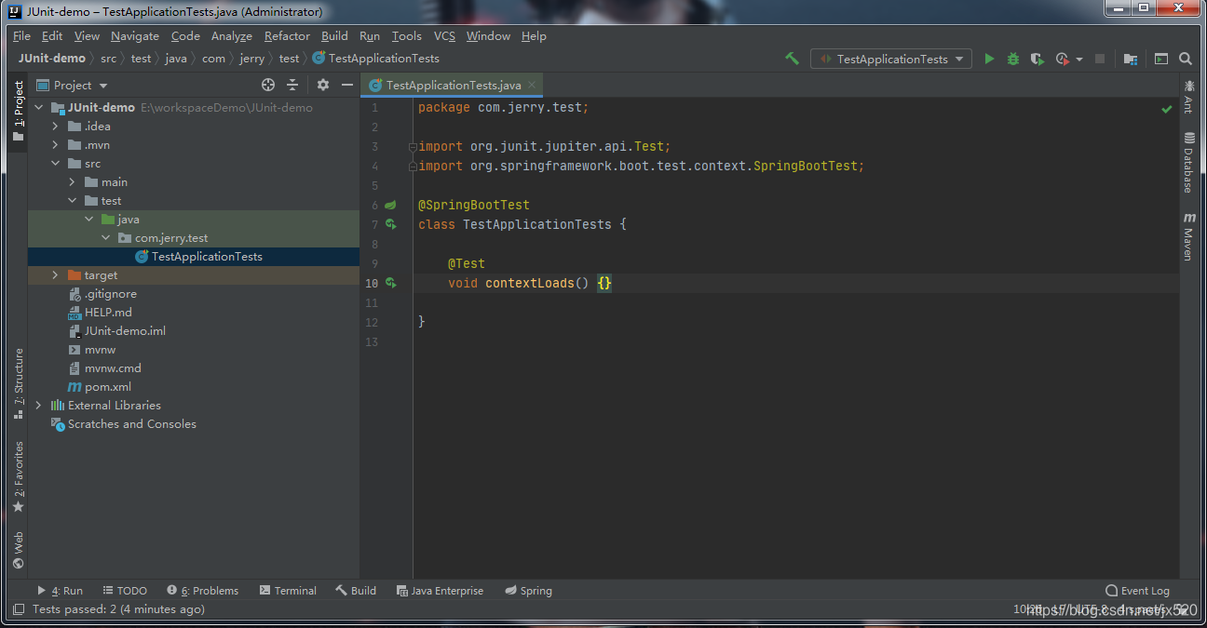1207x628 pixels.
Task: Click the run class gutter icon on line 7
Action: (x=391, y=224)
